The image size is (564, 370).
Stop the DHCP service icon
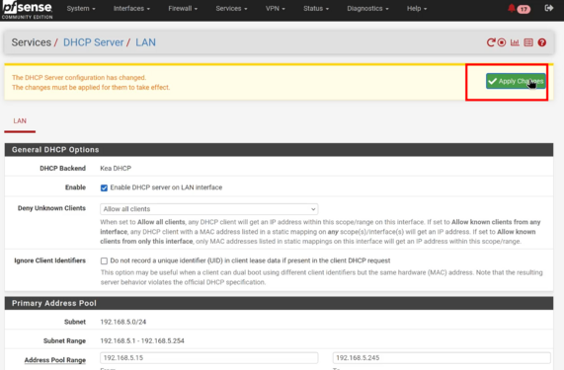pyautogui.click(x=502, y=42)
